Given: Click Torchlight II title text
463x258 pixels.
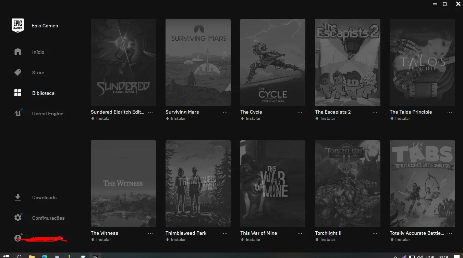Looking at the screenshot, I should [x=328, y=233].
